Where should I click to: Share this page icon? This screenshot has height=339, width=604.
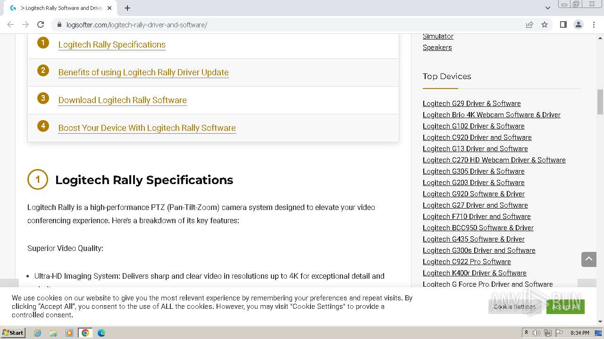pyautogui.click(x=529, y=24)
